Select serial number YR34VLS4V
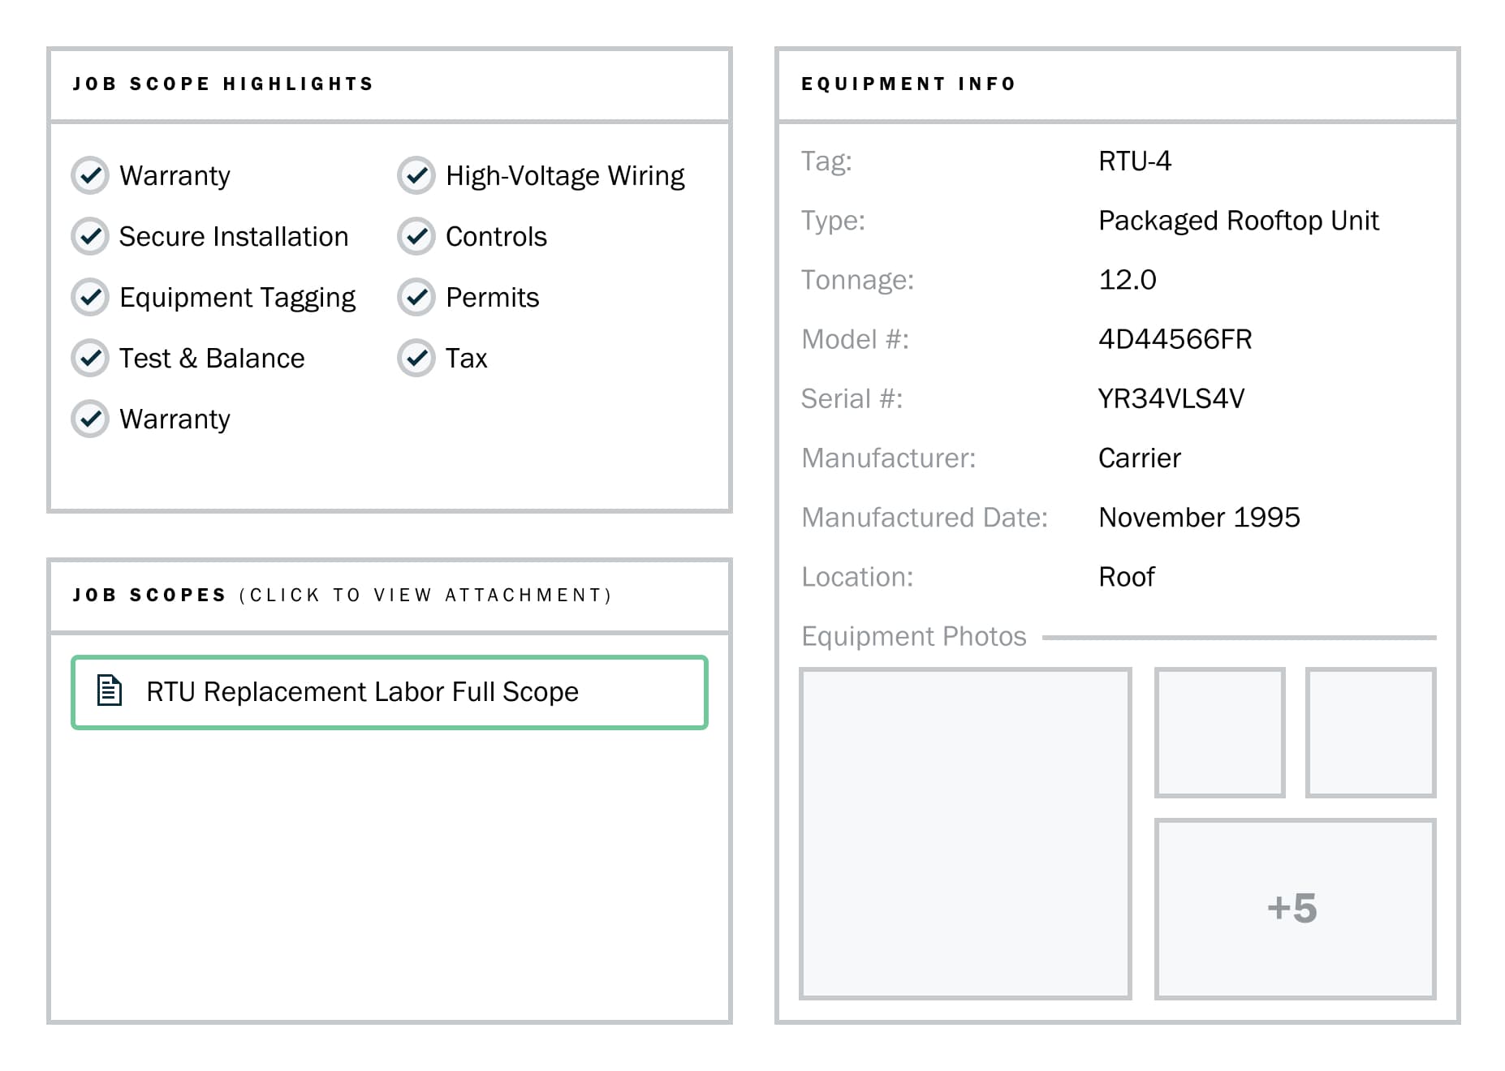The width and height of the screenshot is (1505, 1071). point(1171,398)
